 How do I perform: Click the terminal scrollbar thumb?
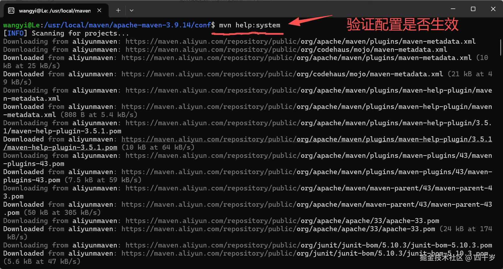click(501, 47)
